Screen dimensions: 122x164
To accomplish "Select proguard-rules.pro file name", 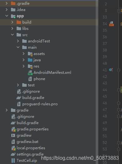I will pos(40,104).
